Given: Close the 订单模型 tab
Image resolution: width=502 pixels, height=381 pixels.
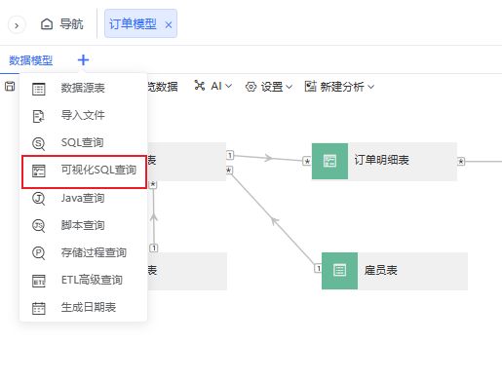Looking at the screenshot, I should [x=169, y=24].
